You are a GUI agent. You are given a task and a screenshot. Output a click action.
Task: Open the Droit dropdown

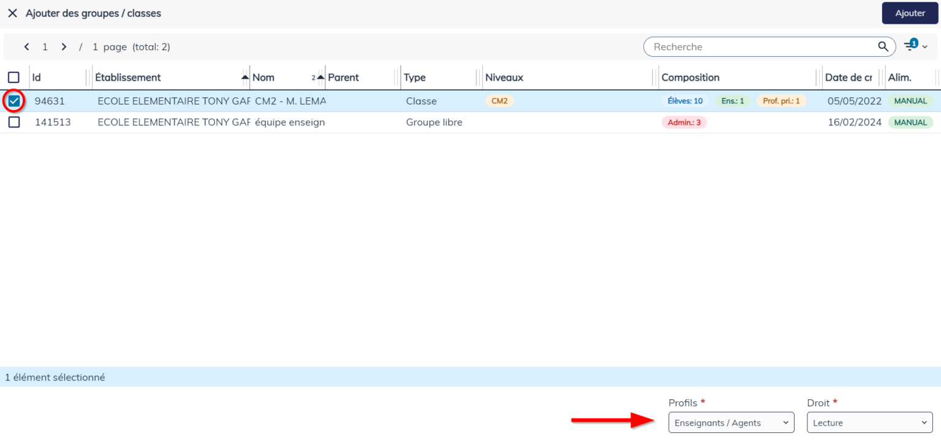(x=869, y=423)
